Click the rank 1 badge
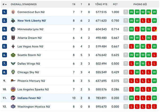This screenshot has height=112, width=160. pyautogui.click(x=5, y=12)
